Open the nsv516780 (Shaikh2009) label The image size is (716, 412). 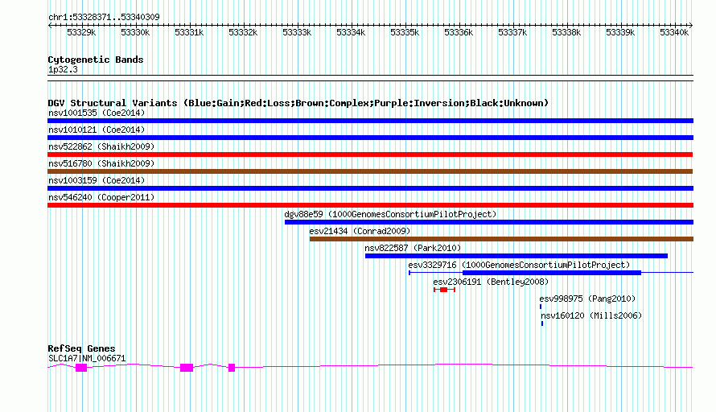point(101,163)
